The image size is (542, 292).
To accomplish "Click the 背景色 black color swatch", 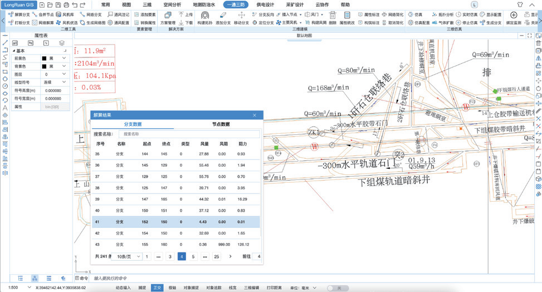I will 44,66.
